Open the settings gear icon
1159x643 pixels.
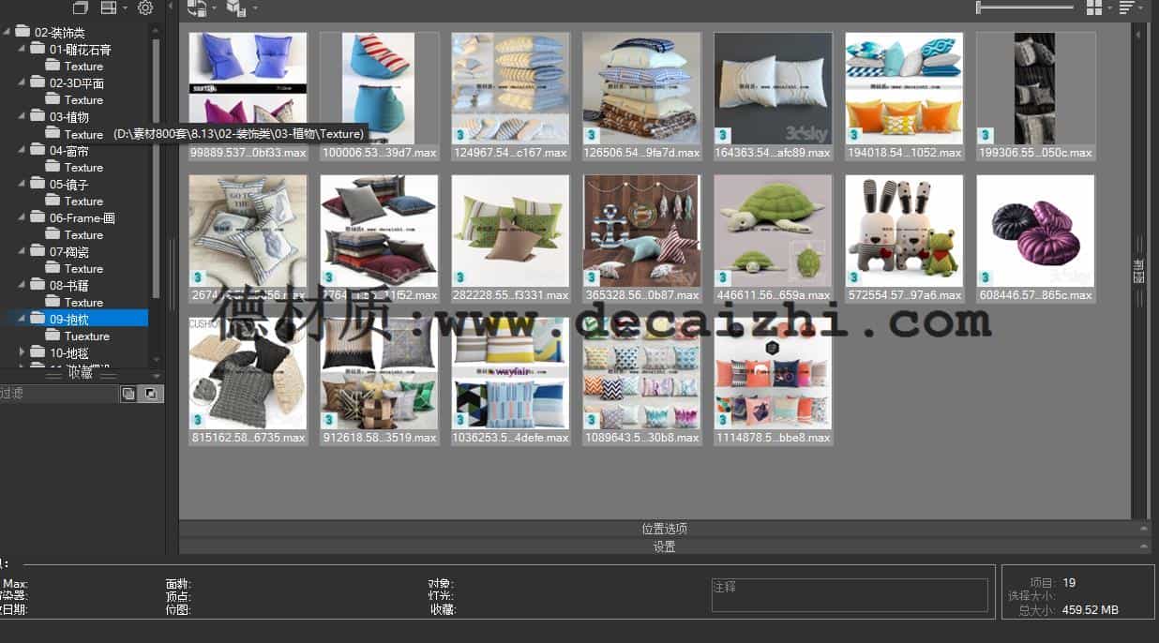click(x=144, y=7)
